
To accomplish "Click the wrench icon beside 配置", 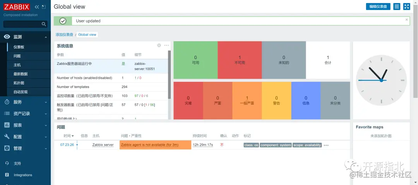I will 7,137.
